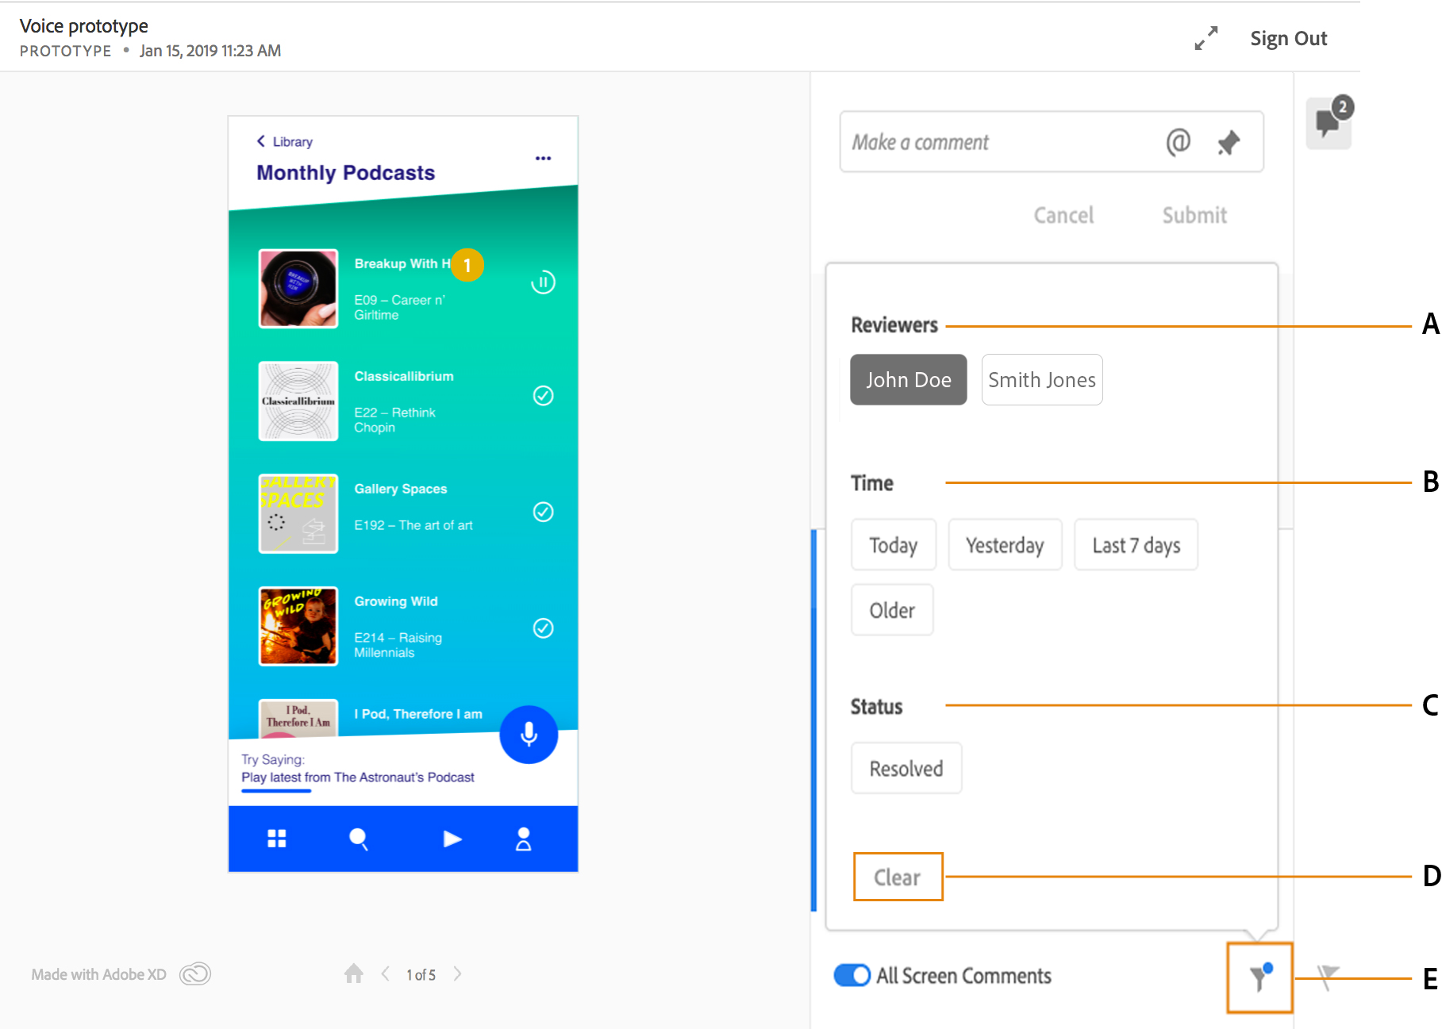This screenshot has width=1442, height=1029.
Task: Filter by Last 7 days
Action: click(x=1136, y=545)
